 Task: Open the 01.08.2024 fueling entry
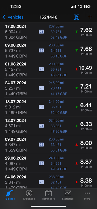tap(48, 69)
